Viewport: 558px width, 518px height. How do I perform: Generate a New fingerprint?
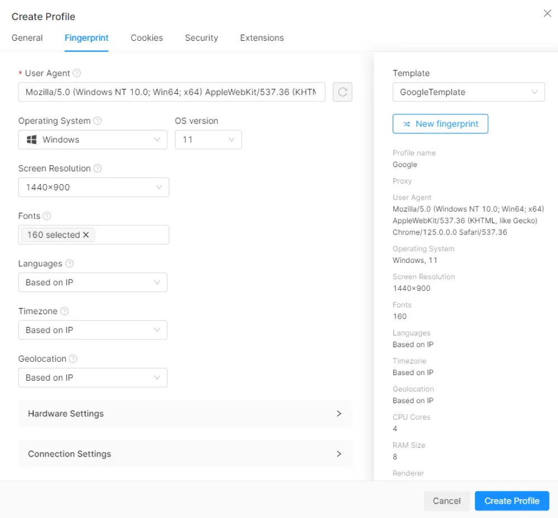[440, 123]
